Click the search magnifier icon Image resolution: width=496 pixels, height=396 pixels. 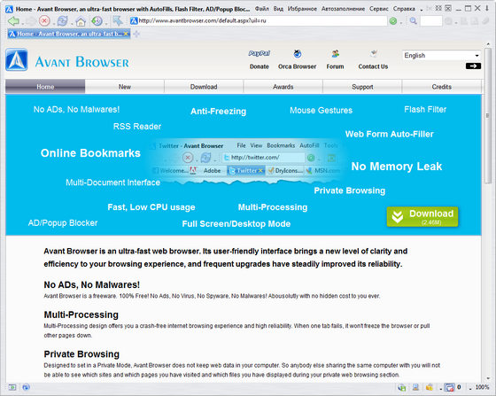coord(413,21)
